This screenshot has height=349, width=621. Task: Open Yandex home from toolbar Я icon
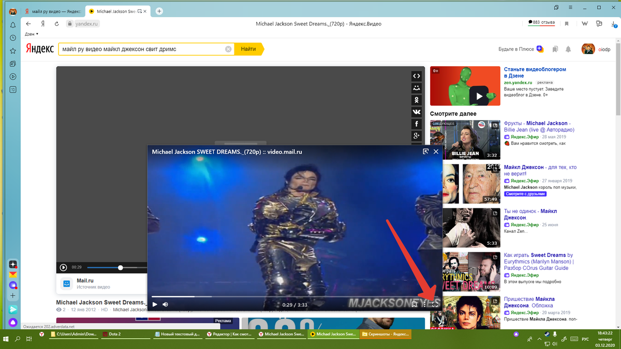pyautogui.click(x=43, y=24)
